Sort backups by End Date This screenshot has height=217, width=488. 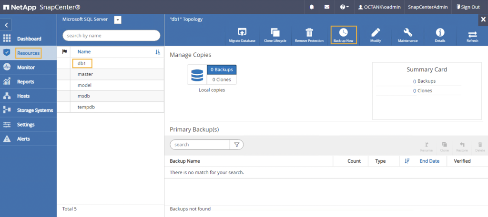[429, 161]
